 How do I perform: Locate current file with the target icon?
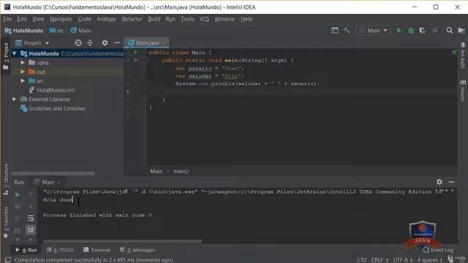[x=78, y=43]
